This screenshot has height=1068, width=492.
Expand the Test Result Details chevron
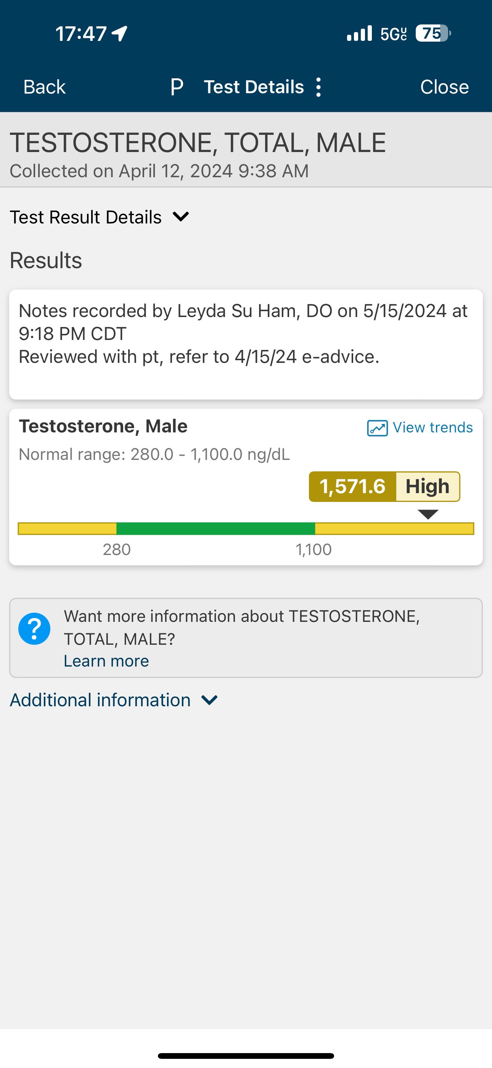click(x=181, y=217)
